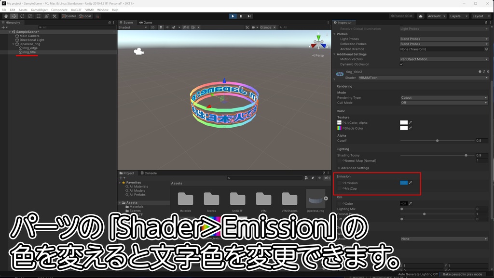
Task: Open Hierarchy create plus dropdown
Action: pyautogui.click(x=4, y=27)
